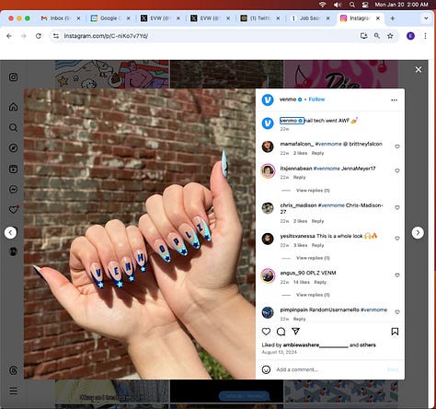Open Explore compass icon
This screenshot has height=409, width=436.
[13, 148]
